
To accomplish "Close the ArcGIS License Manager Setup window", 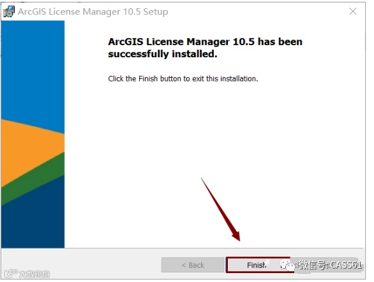I will click(x=353, y=11).
